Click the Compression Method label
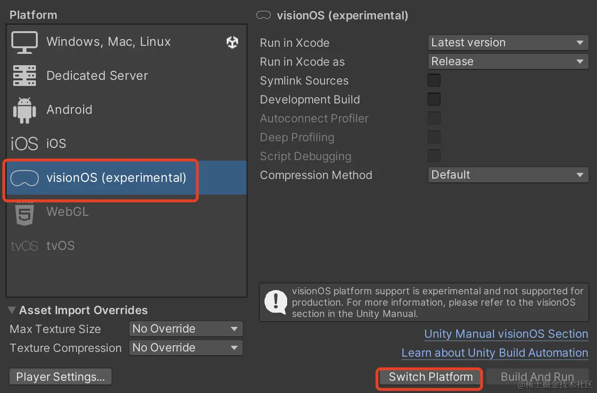Screen dimensions: 597x393 (x=316, y=175)
